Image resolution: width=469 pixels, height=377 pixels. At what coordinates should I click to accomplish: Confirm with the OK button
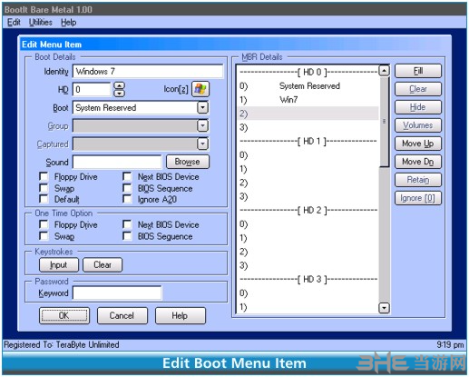tap(64, 315)
